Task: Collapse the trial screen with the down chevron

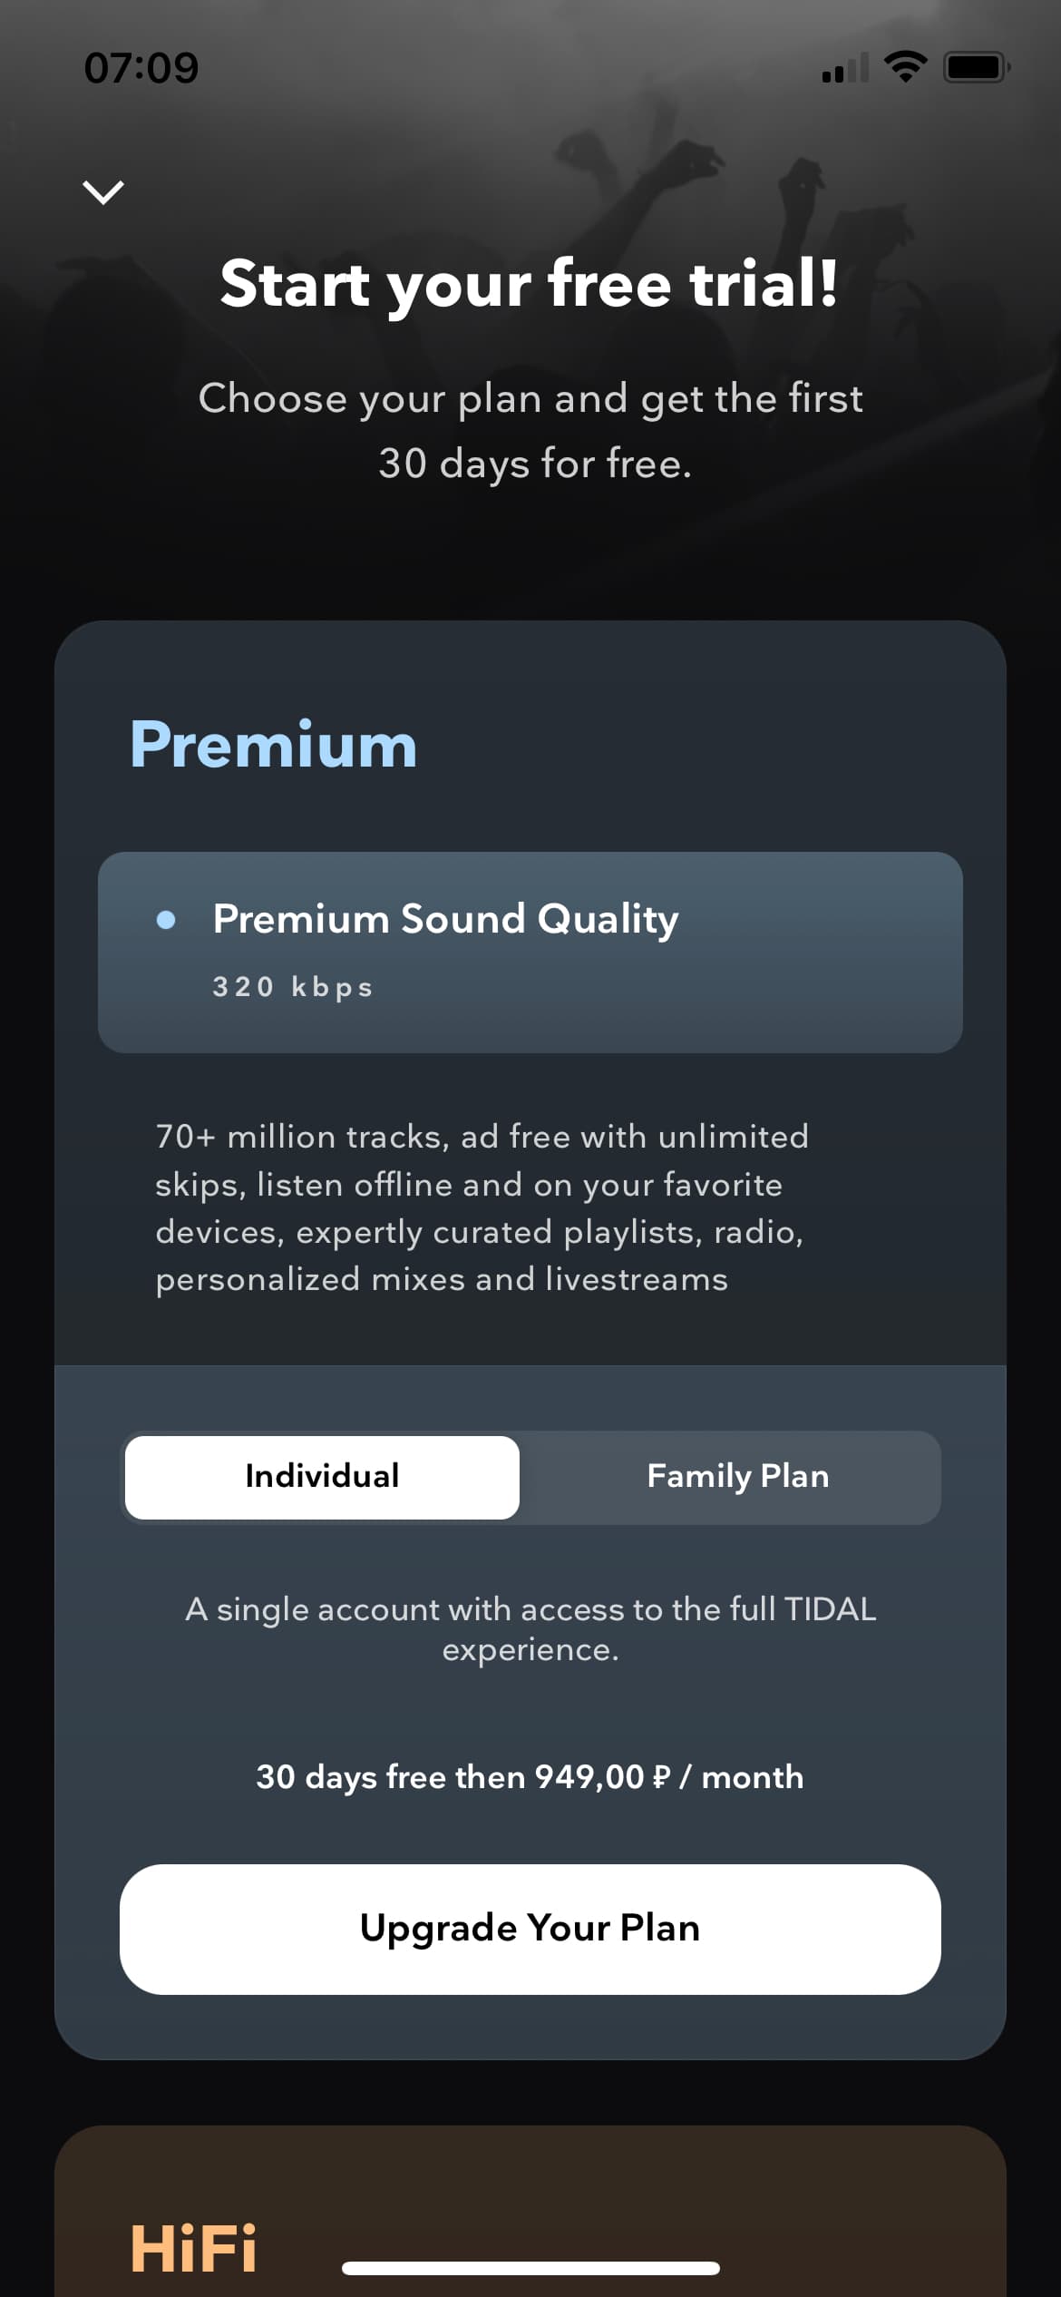Action: [103, 192]
